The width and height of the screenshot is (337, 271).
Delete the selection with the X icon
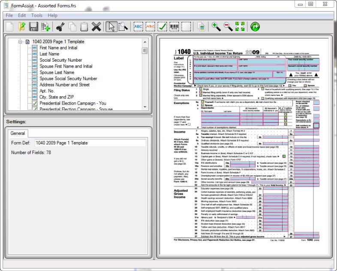(x=96, y=27)
